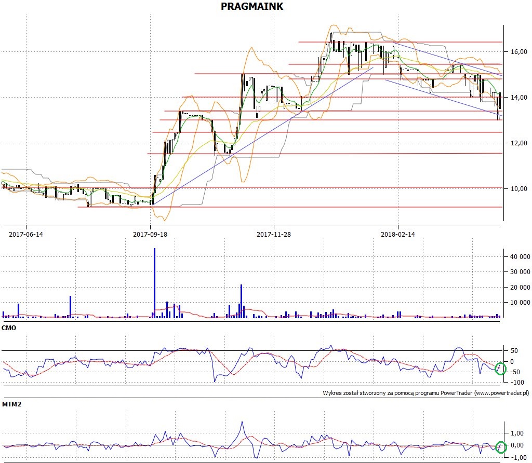Click the MTM2 indicator title

[11, 404]
